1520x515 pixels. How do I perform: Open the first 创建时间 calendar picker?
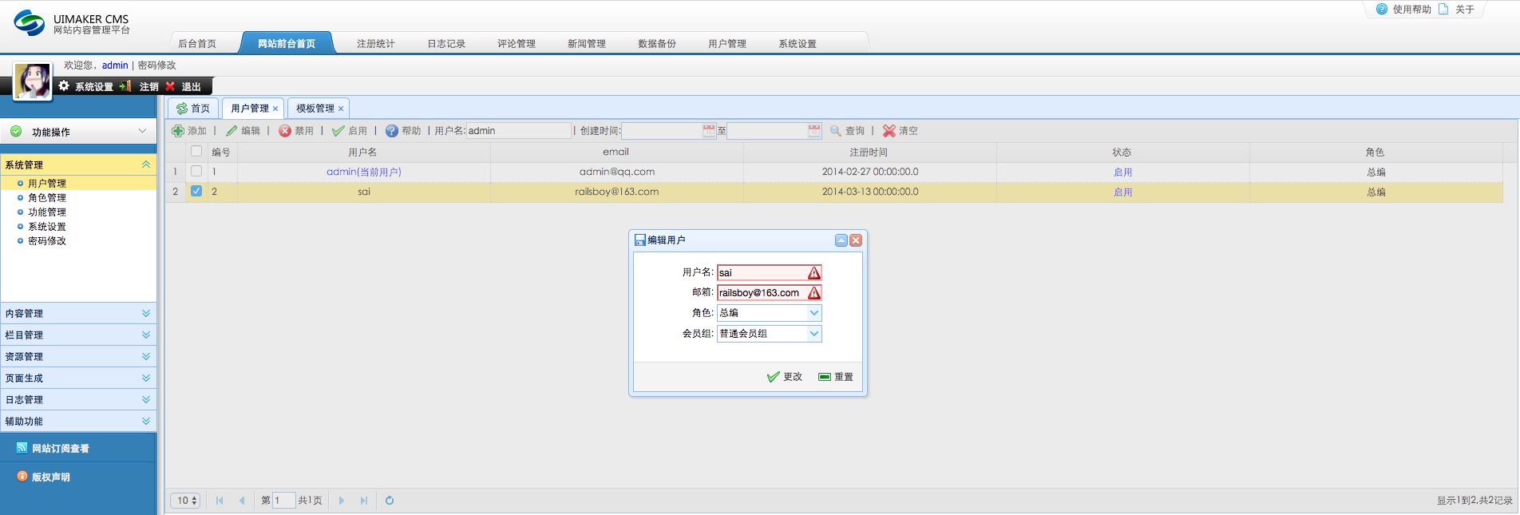(x=709, y=131)
